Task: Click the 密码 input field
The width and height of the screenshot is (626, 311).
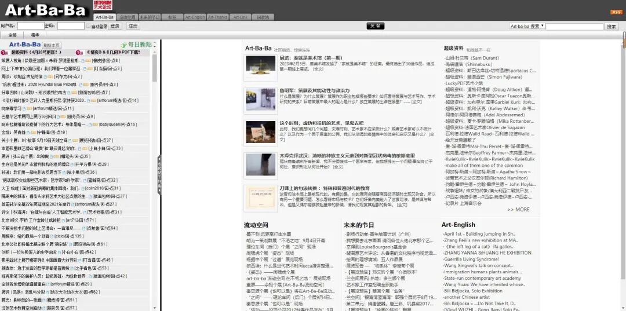Action: click(71, 26)
